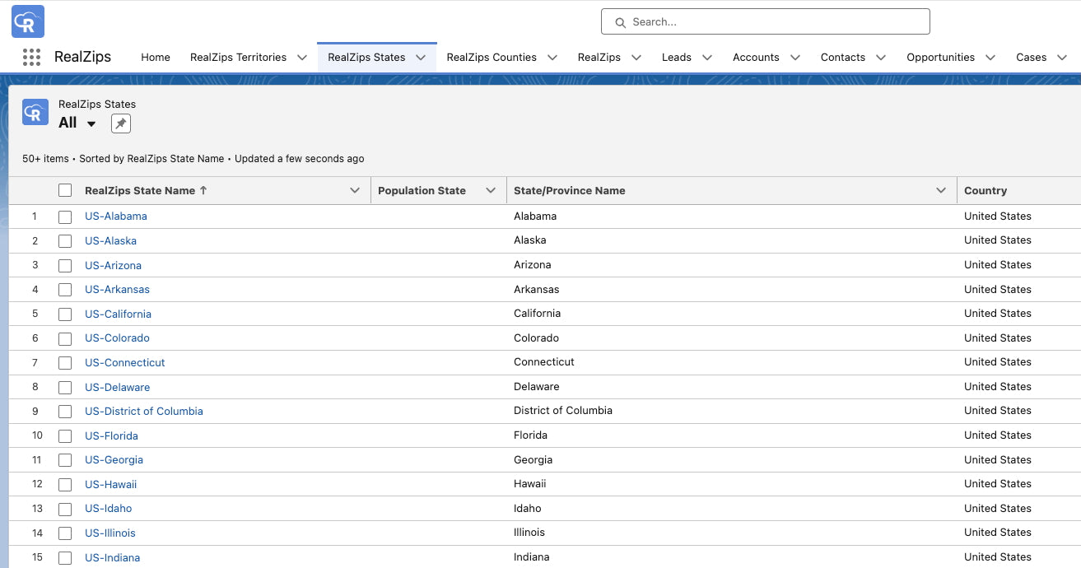
Task: Expand the RealZips Territories tab menu
Action: coord(302,58)
